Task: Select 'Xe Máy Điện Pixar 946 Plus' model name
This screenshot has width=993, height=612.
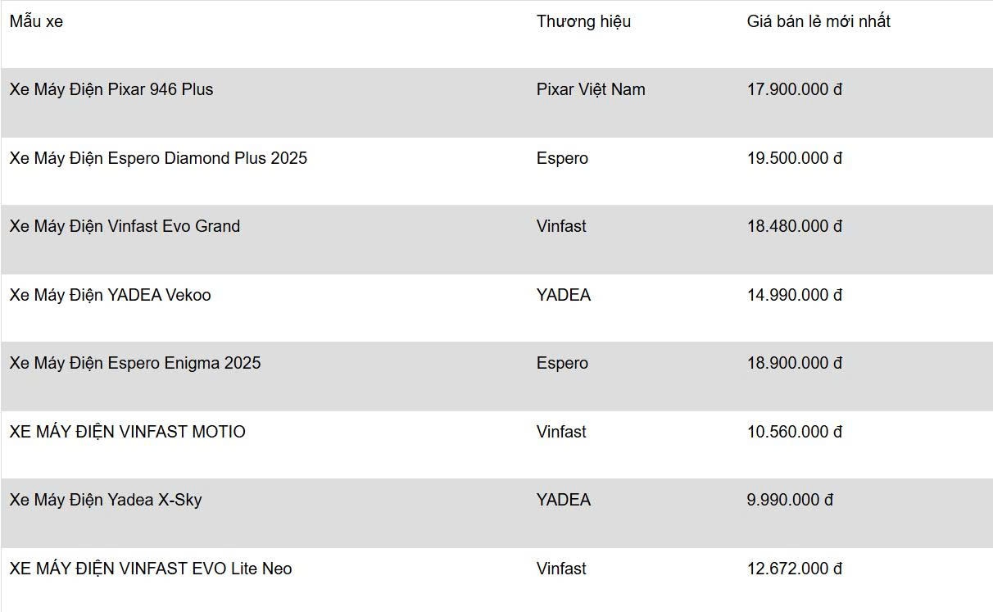Action: click(111, 90)
